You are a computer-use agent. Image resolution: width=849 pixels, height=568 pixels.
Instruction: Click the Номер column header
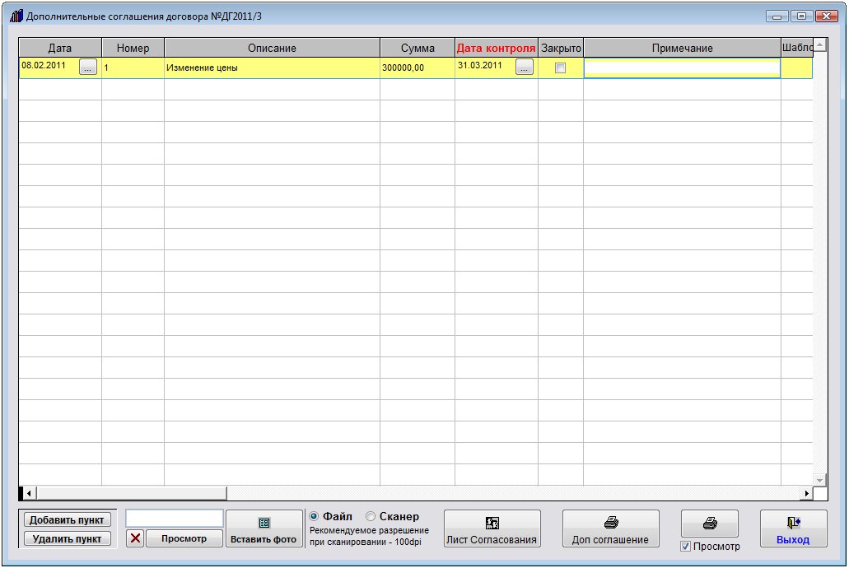pos(133,48)
